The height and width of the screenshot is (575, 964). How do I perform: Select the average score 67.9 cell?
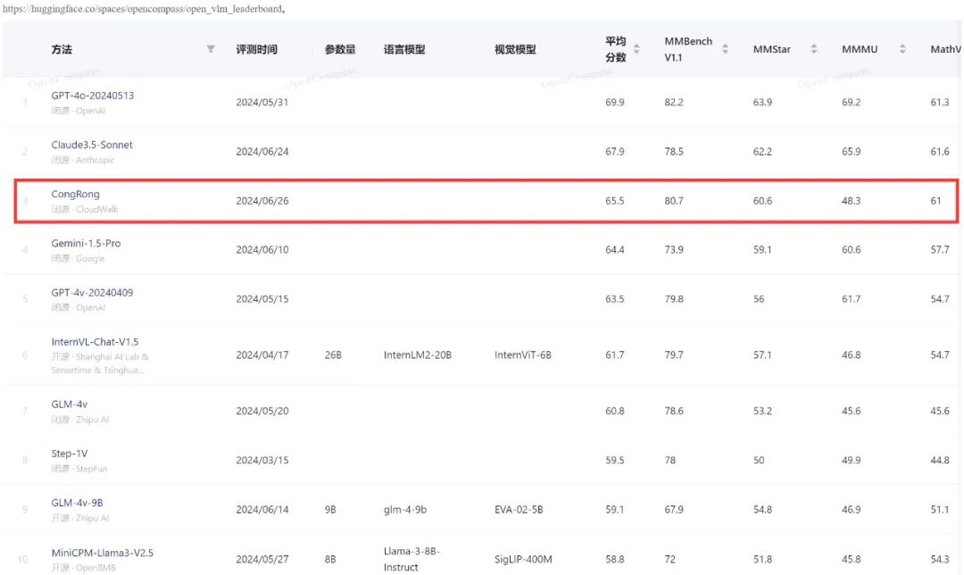pyautogui.click(x=615, y=151)
